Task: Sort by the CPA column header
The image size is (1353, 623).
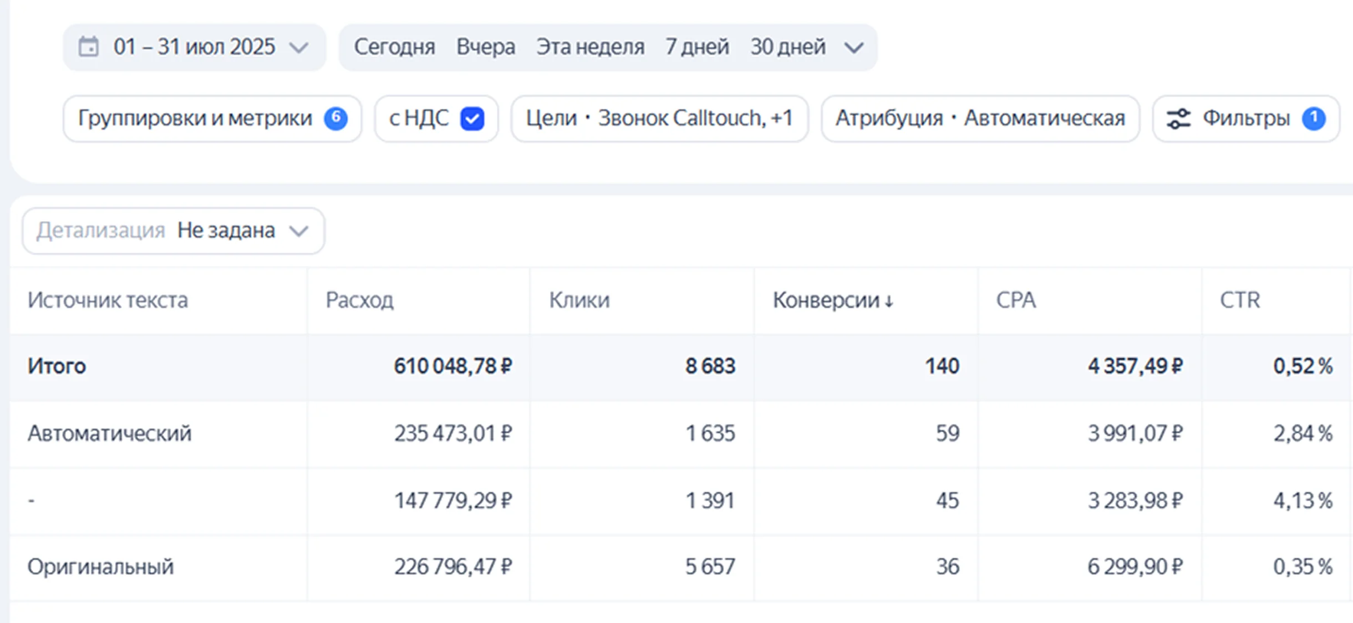Action: coord(1015,300)
